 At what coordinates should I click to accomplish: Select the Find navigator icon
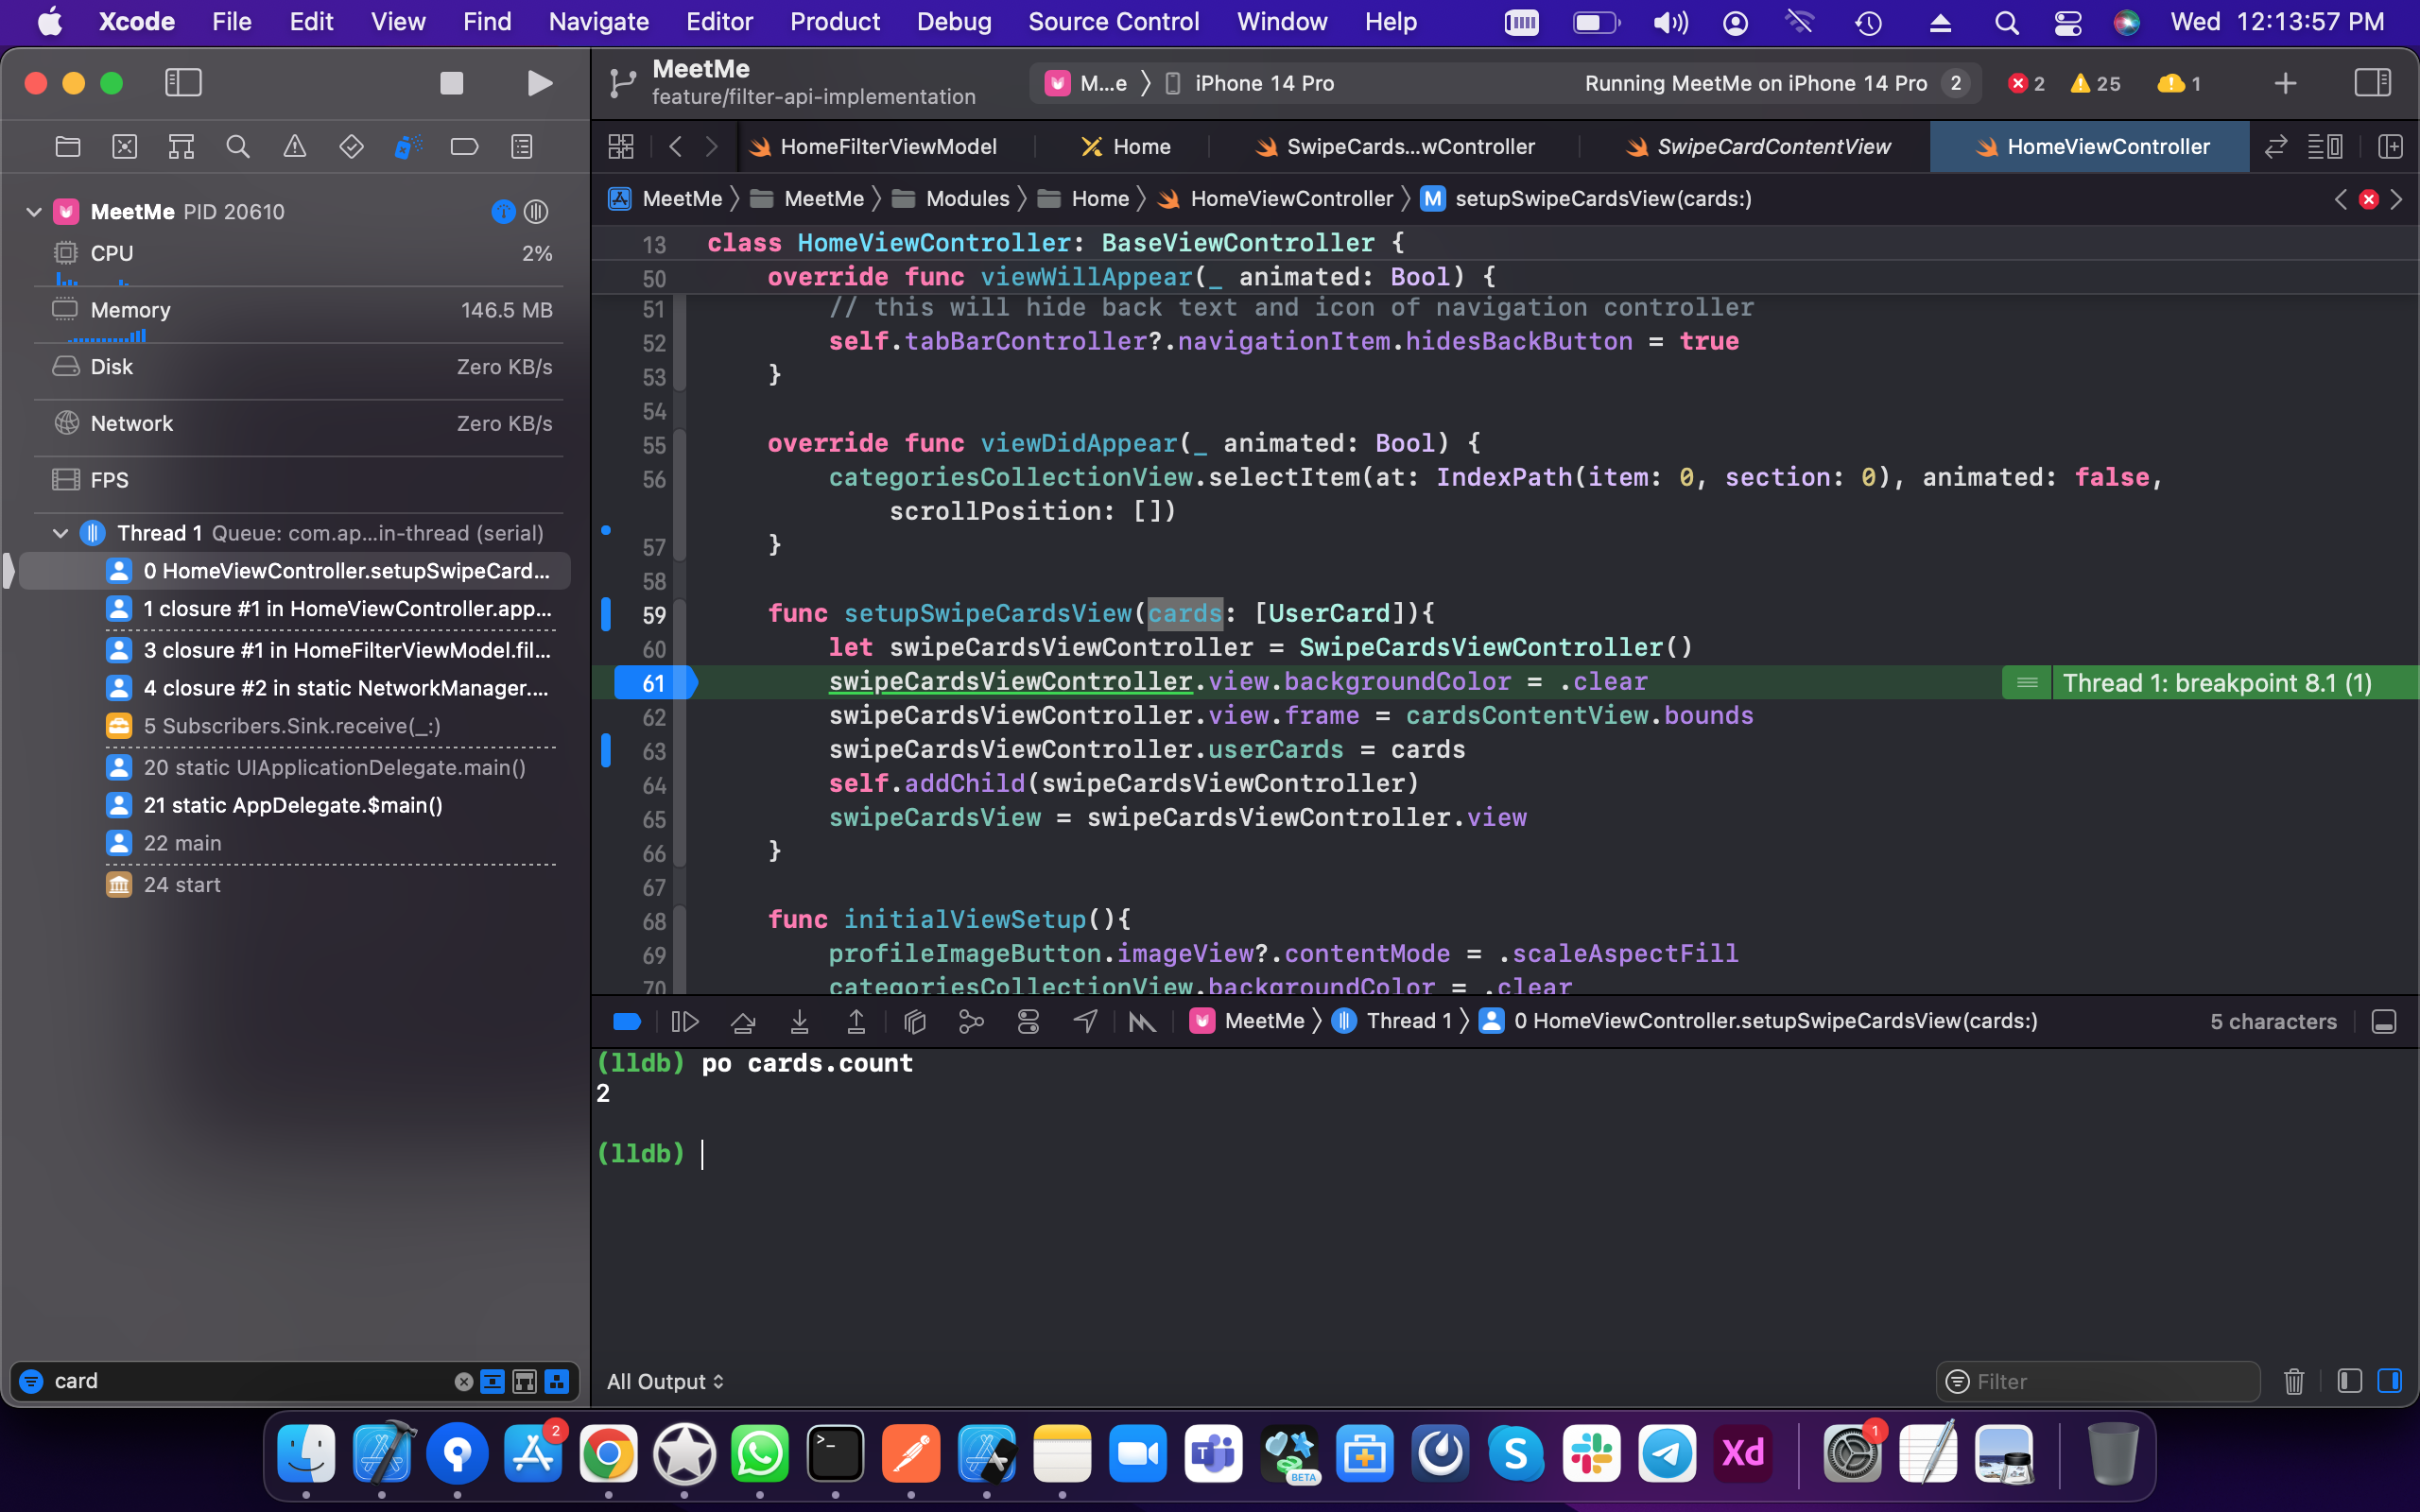pyautogui.click(x=237, y=147)
